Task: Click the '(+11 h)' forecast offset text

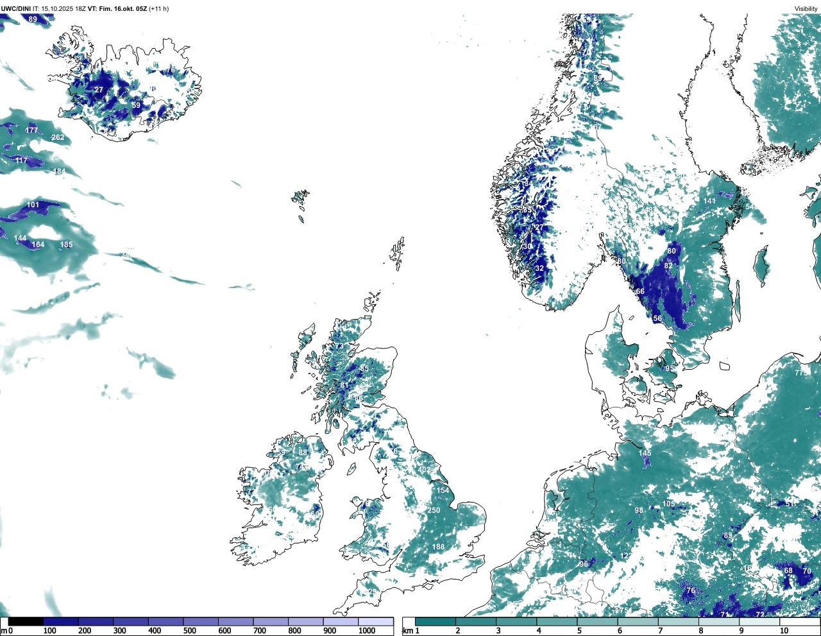Action: pyautogui.click(x=158, y=9)
